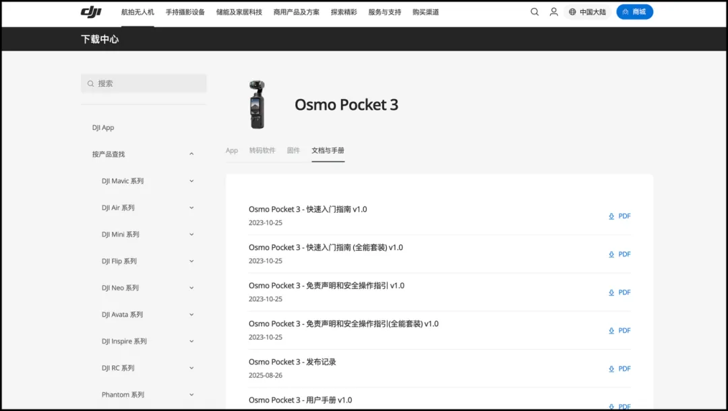Select the DJI Air 系列 label

[x=118, y=208]
